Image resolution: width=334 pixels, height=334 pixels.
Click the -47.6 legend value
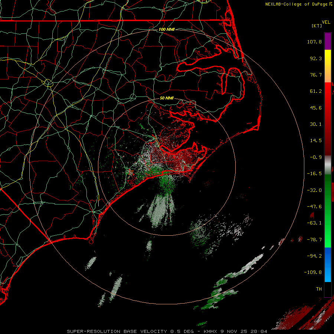click(x=314, y=207)
